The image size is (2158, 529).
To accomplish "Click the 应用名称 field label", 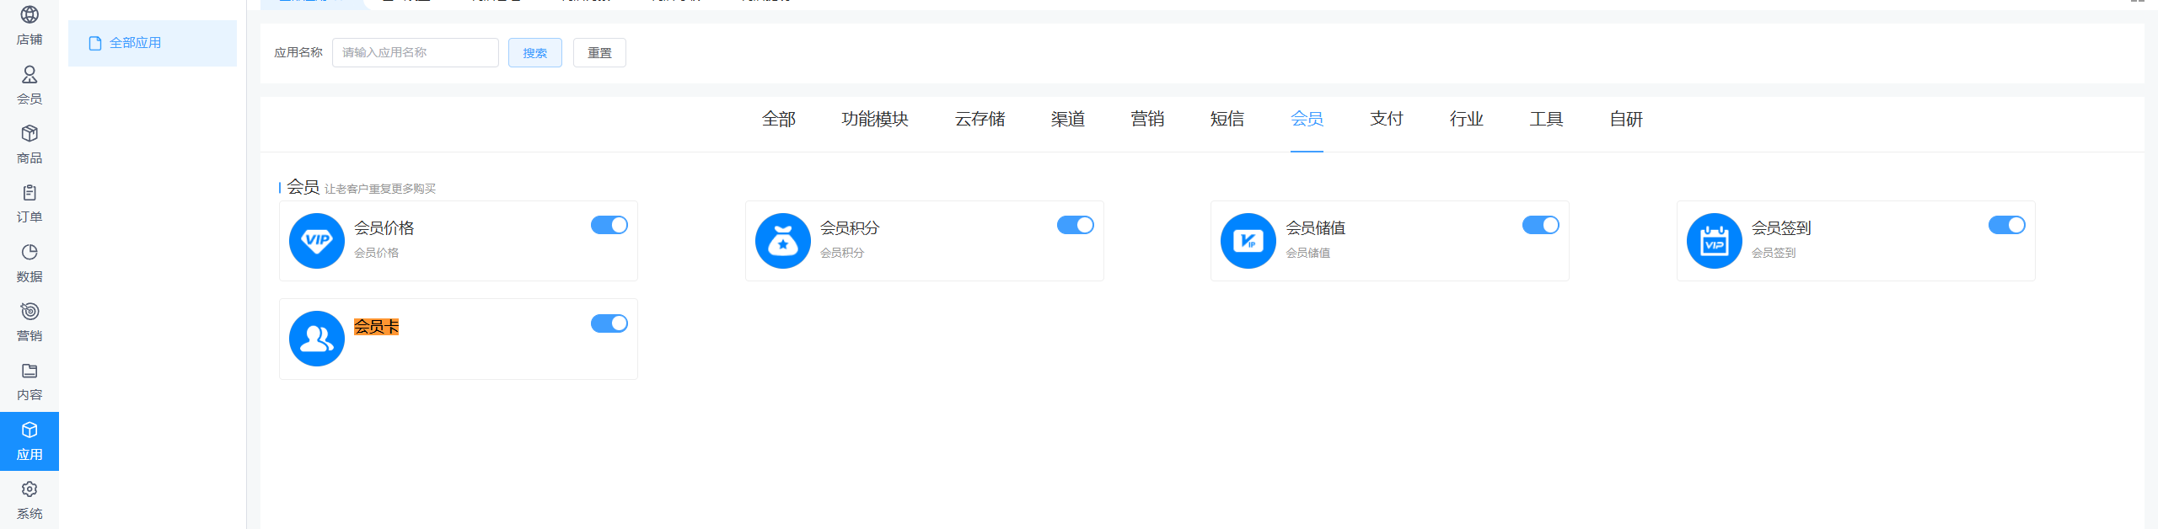I will tap(298, 53).
